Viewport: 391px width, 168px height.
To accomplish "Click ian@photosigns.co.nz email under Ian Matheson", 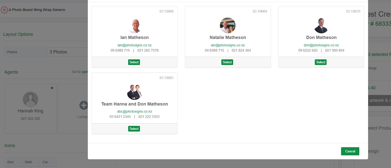I will pyautogui.click(x=134, y=45).
